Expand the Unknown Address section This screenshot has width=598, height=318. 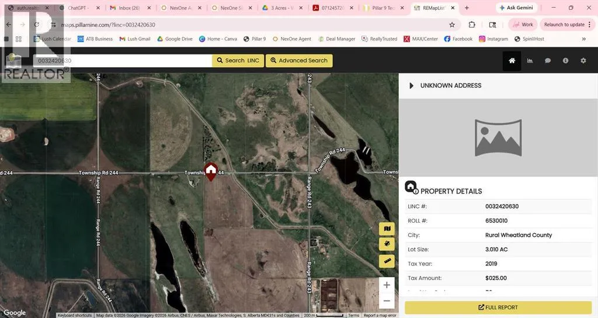pyautogui.click(x=412, y=86)
